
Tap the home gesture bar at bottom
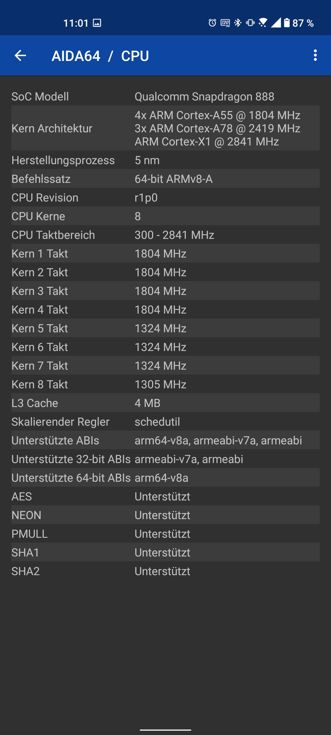click(x=165, y=730)
